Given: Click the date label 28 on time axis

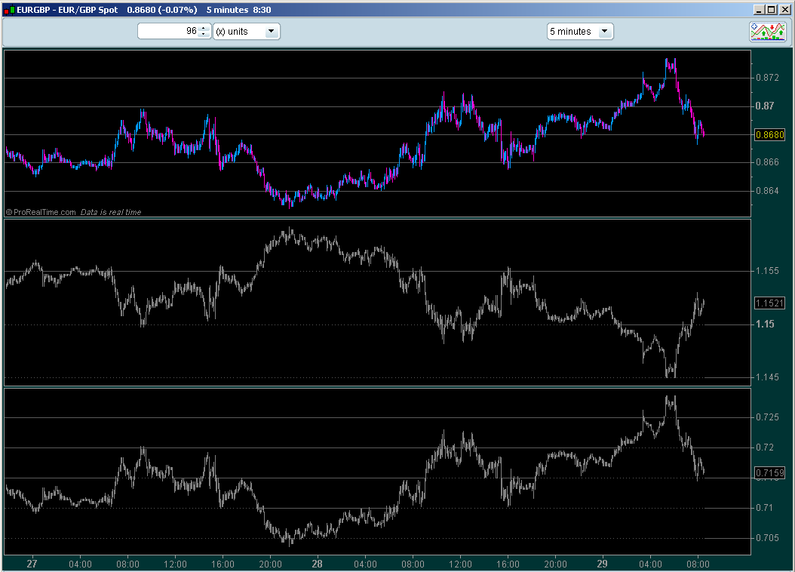Looking at the screenshot, I should click(x=317, y=564).
